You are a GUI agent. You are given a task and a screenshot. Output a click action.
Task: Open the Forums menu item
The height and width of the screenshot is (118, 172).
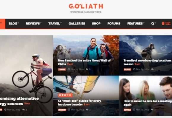point(114,24)
